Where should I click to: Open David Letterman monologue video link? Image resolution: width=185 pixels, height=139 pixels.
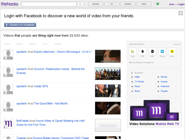point(63,52)
